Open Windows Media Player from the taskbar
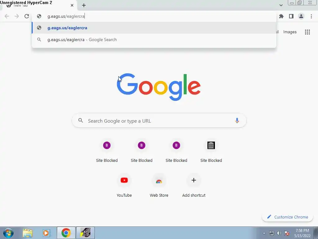Viewport: 318px width, 239px height. point(46,233)
